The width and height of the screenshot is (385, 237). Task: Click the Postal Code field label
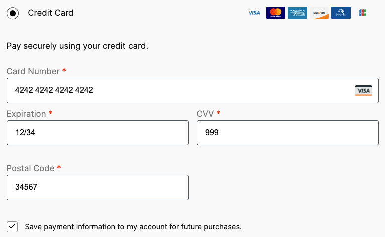coord(30,168)
